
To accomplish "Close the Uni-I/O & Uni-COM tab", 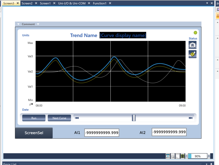I will tap(89, 3).
